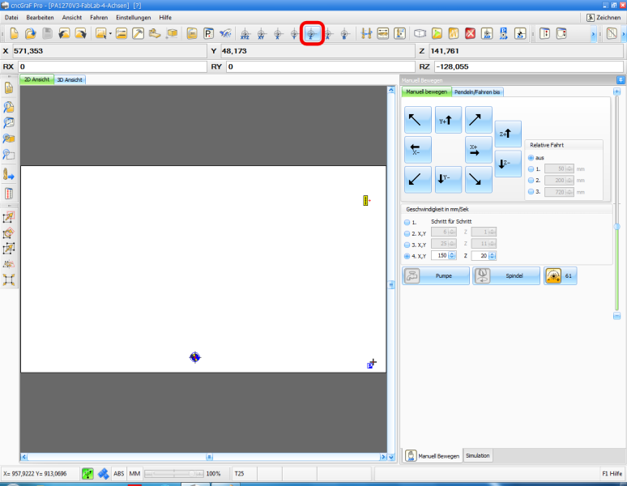This screenshot has height=486, width=627.
Task: Click the red X stop icon
Action: pyautogui.click(x=470, y=33)
